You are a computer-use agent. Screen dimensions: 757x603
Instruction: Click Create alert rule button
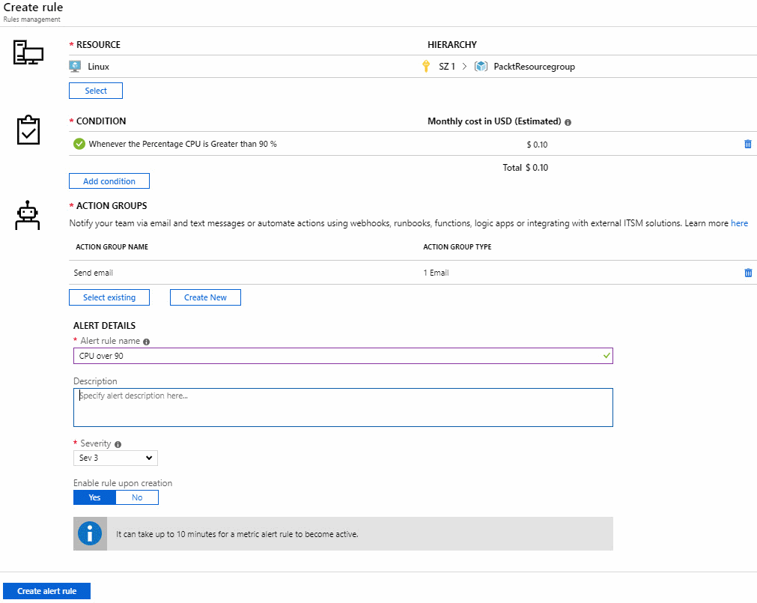(x=47, y=591)
